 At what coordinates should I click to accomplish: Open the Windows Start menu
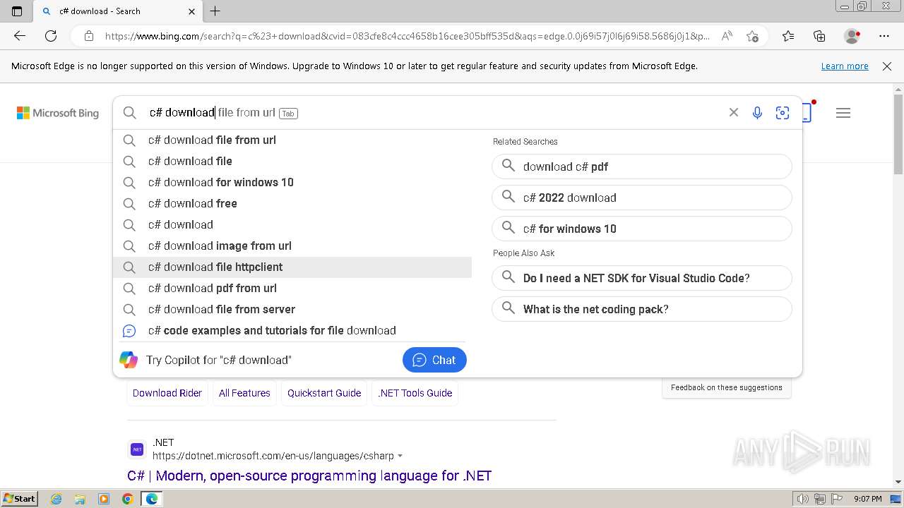click(20, 499)
